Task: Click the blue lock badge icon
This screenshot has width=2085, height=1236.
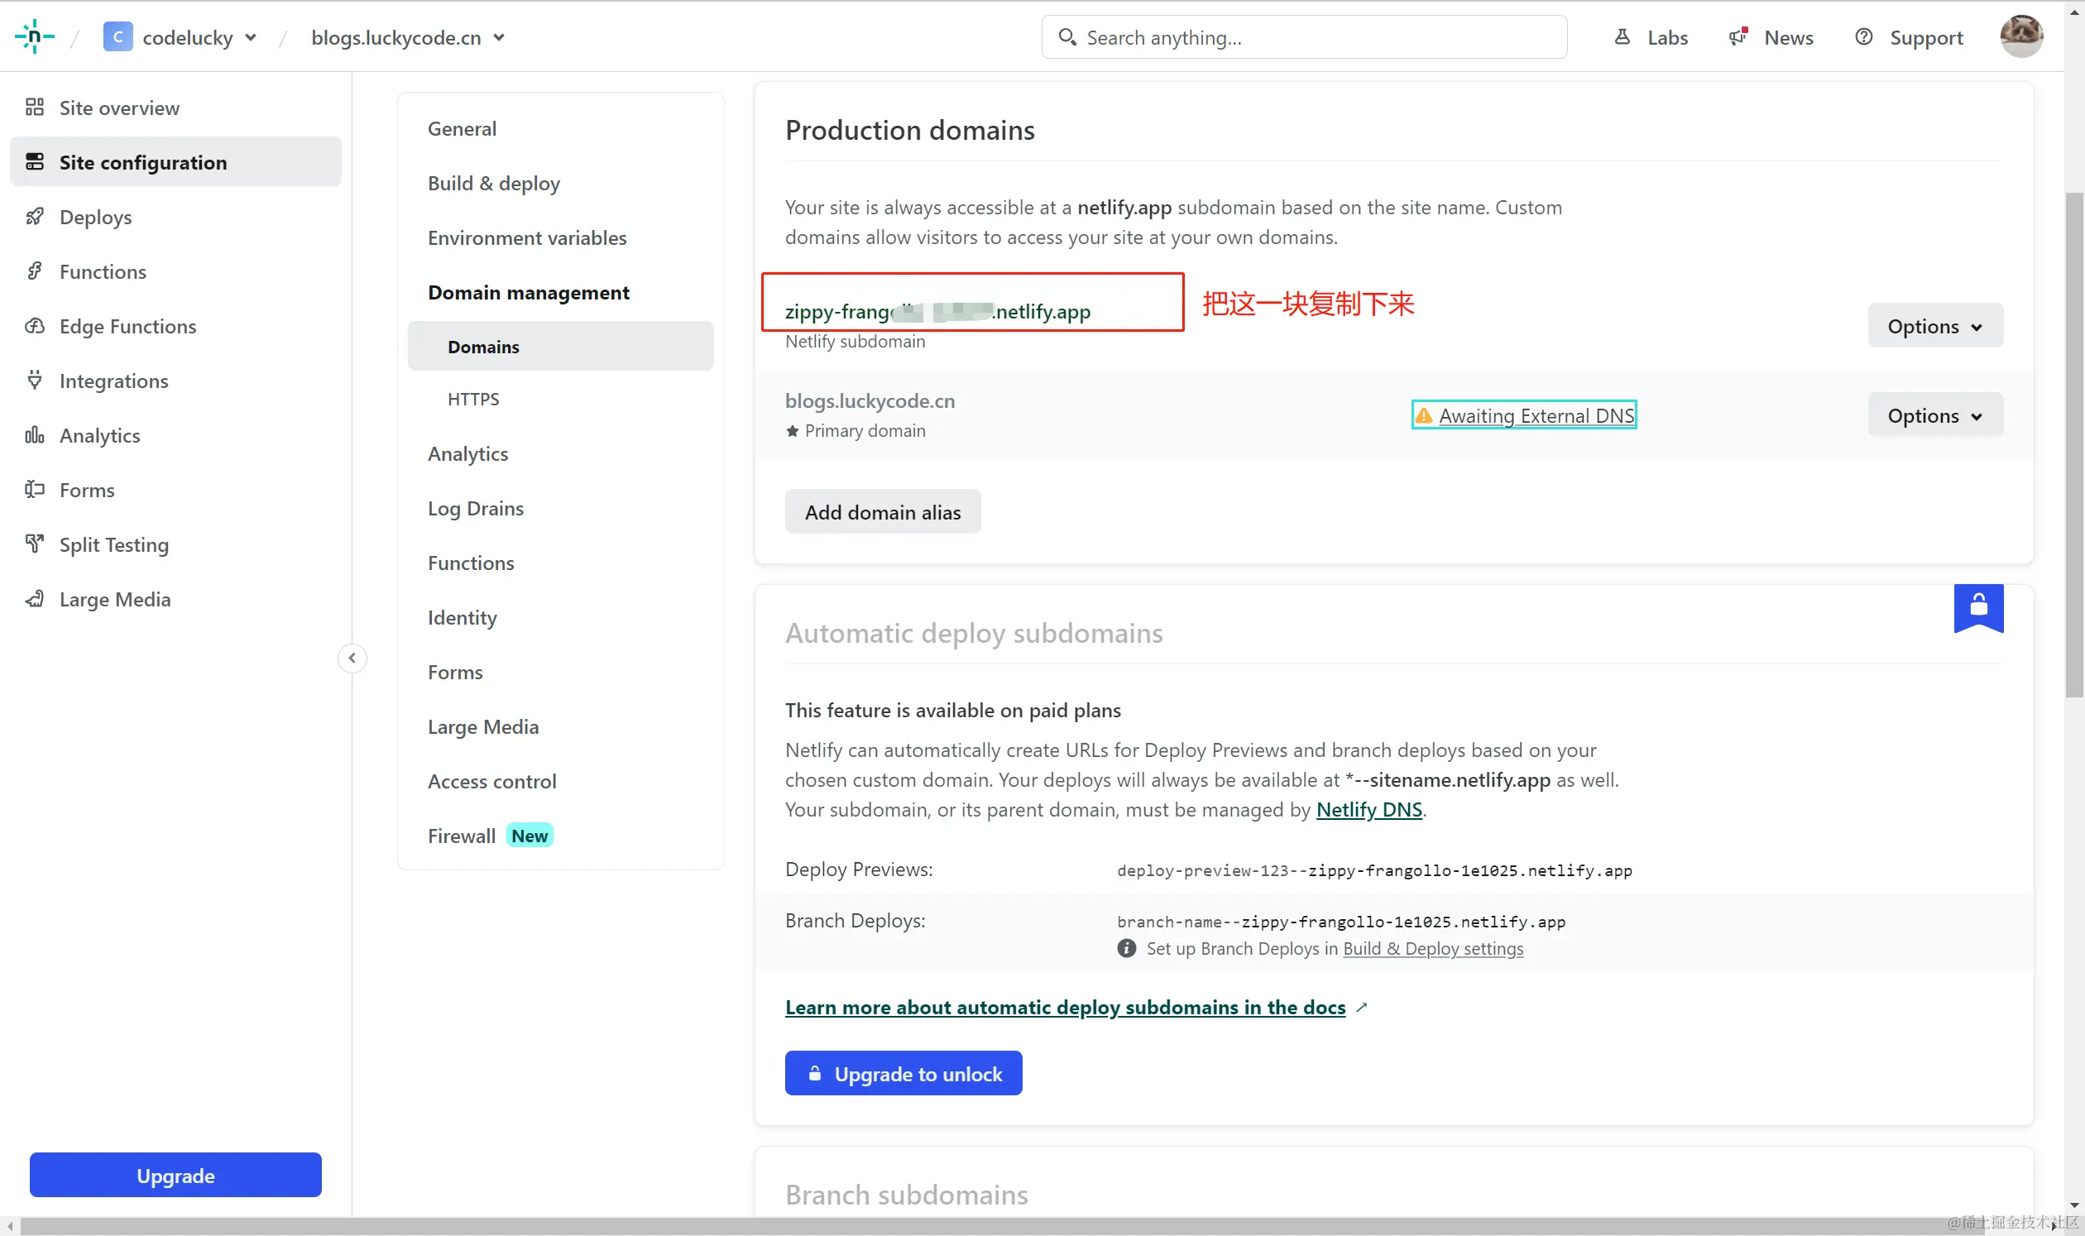Action: tap(1978, 608)
